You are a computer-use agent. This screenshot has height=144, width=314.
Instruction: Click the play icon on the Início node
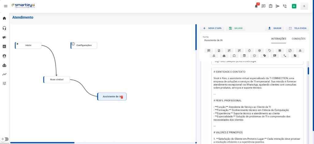click(17, 44)
